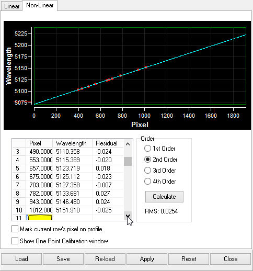Click the Calculate button

[x=164, y=197]
